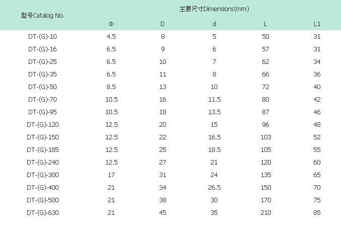
Task: Select the DT-(G)-10 catalog cell
Action: (x=43, y=37)
